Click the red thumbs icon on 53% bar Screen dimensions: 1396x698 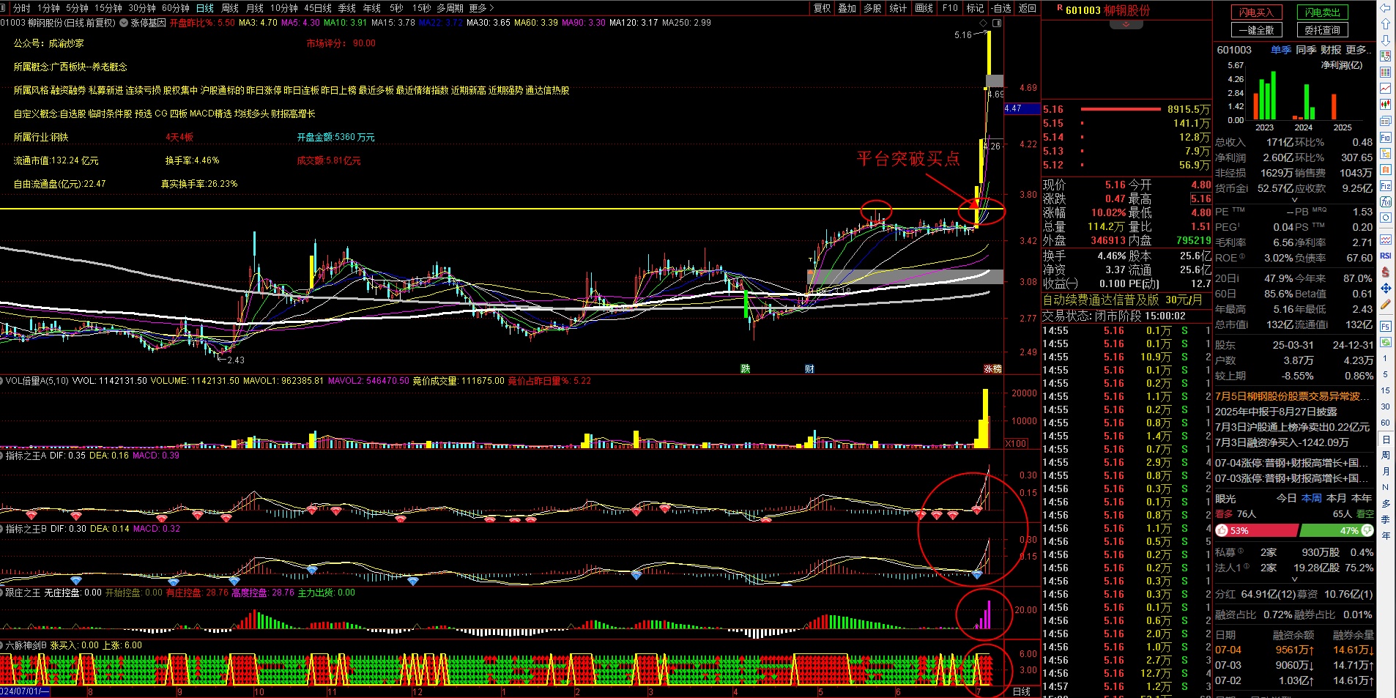pos(1222,530)
